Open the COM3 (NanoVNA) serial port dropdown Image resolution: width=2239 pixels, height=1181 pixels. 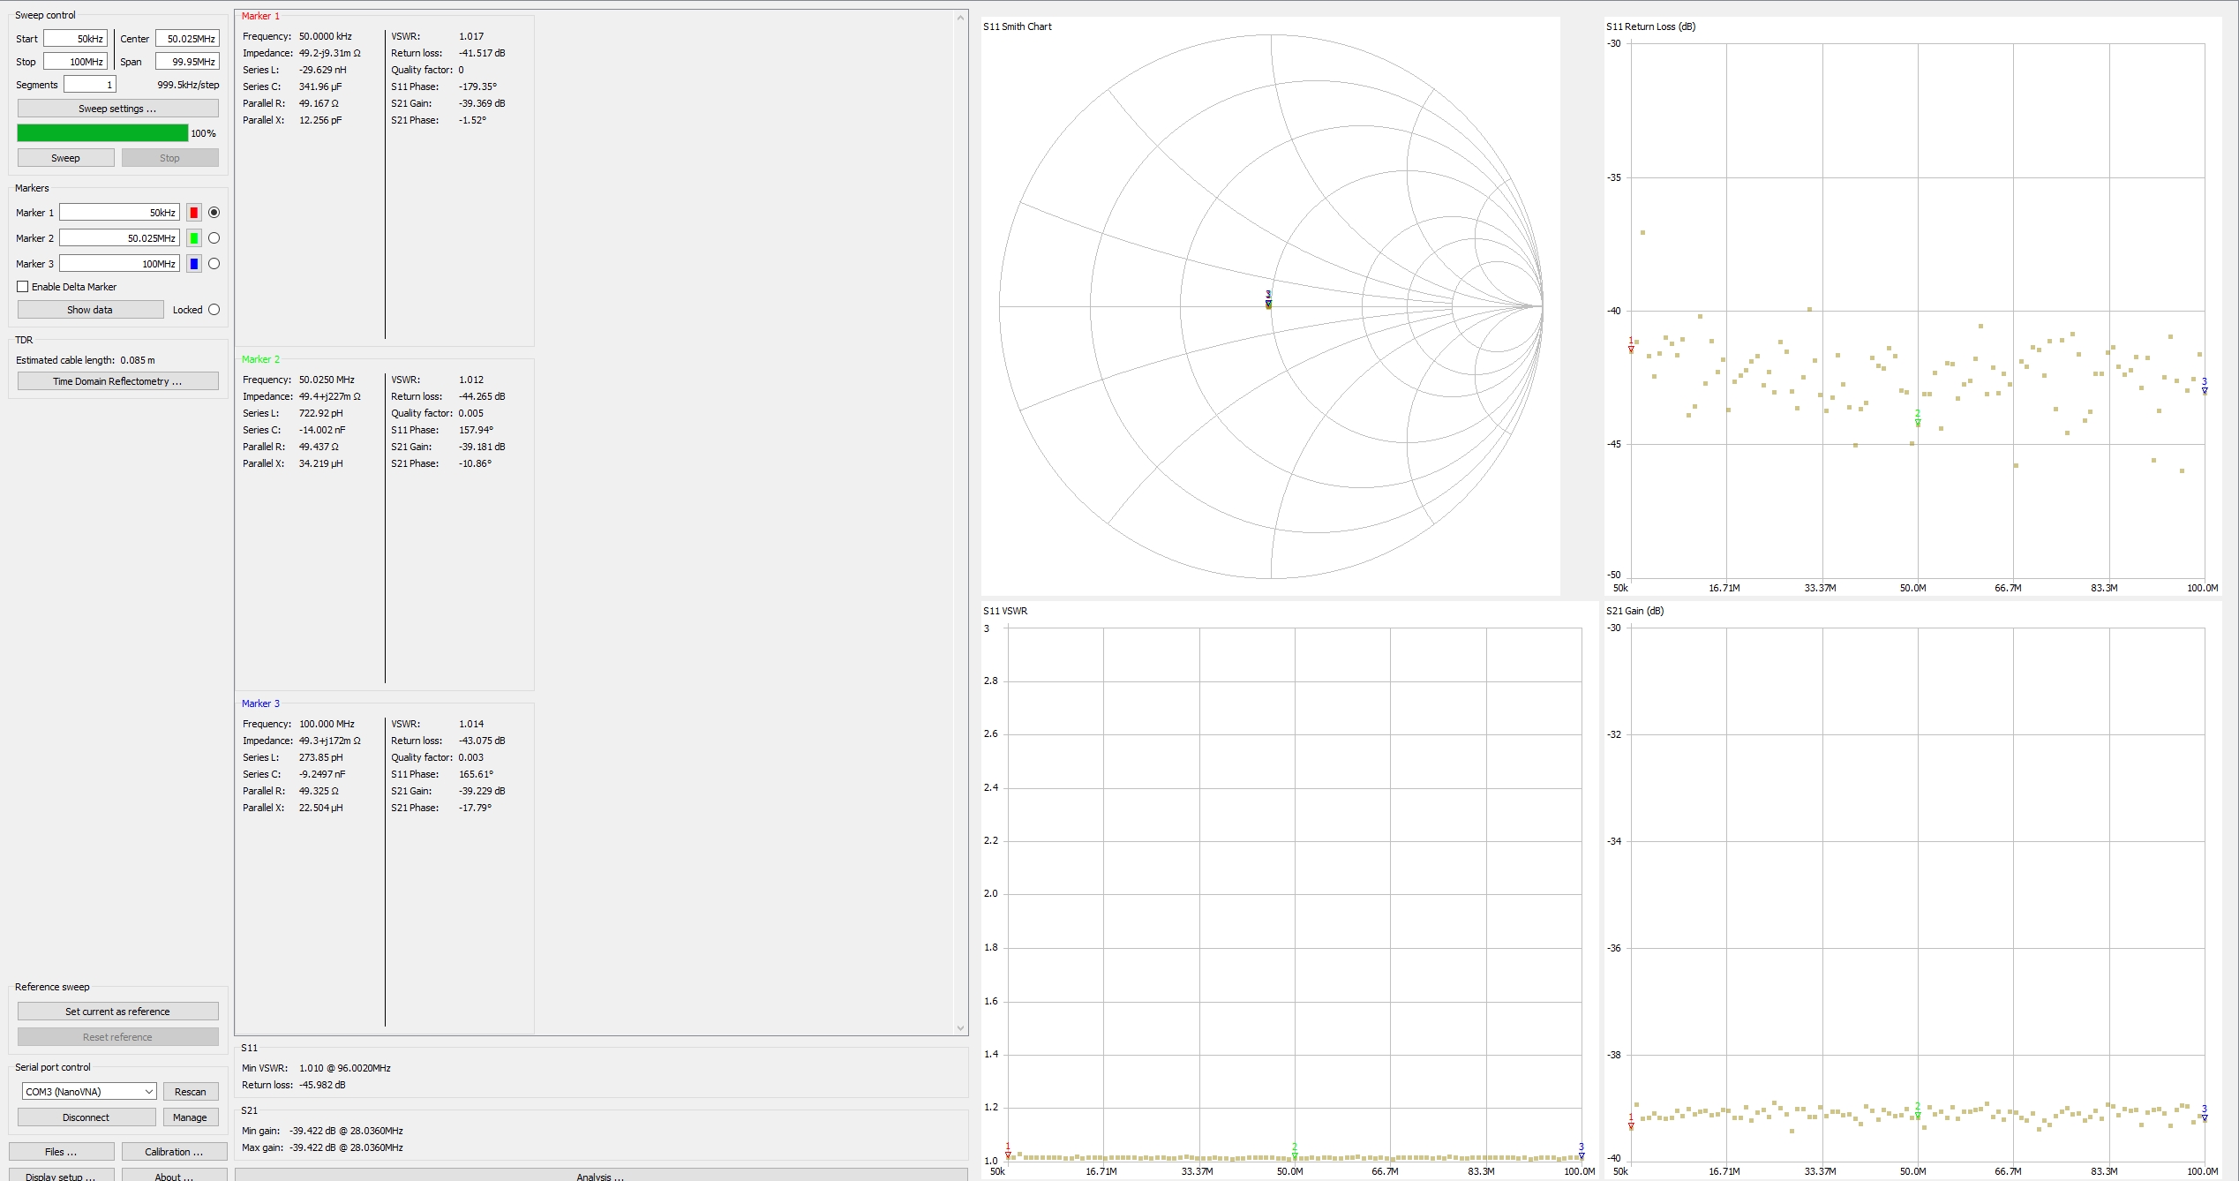click(89, 1092)
